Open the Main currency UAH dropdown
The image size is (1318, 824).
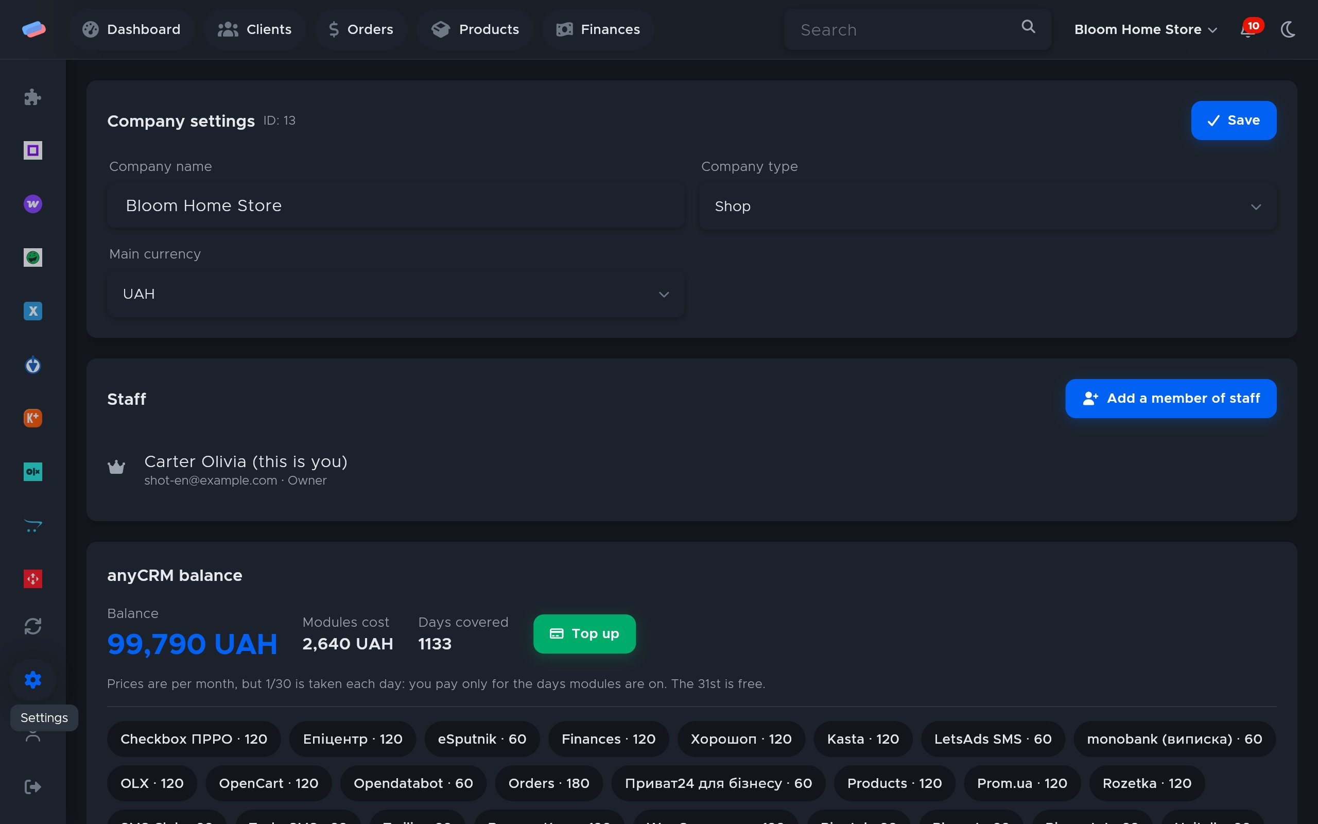395,294
